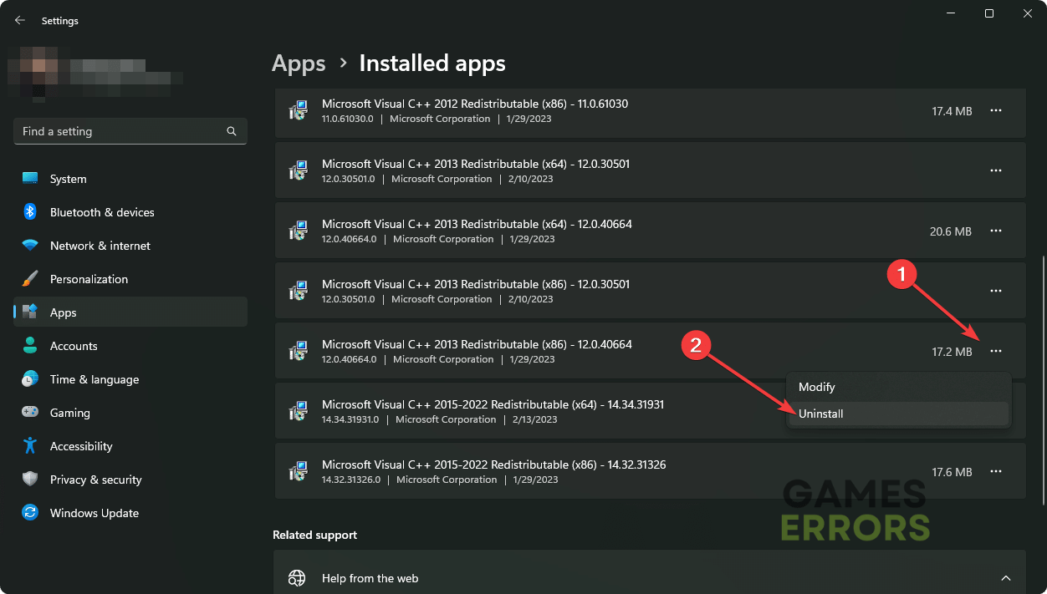Open Personalization paintbrush icon
This screenshot has height=594, width=1047.
(30, 279)
